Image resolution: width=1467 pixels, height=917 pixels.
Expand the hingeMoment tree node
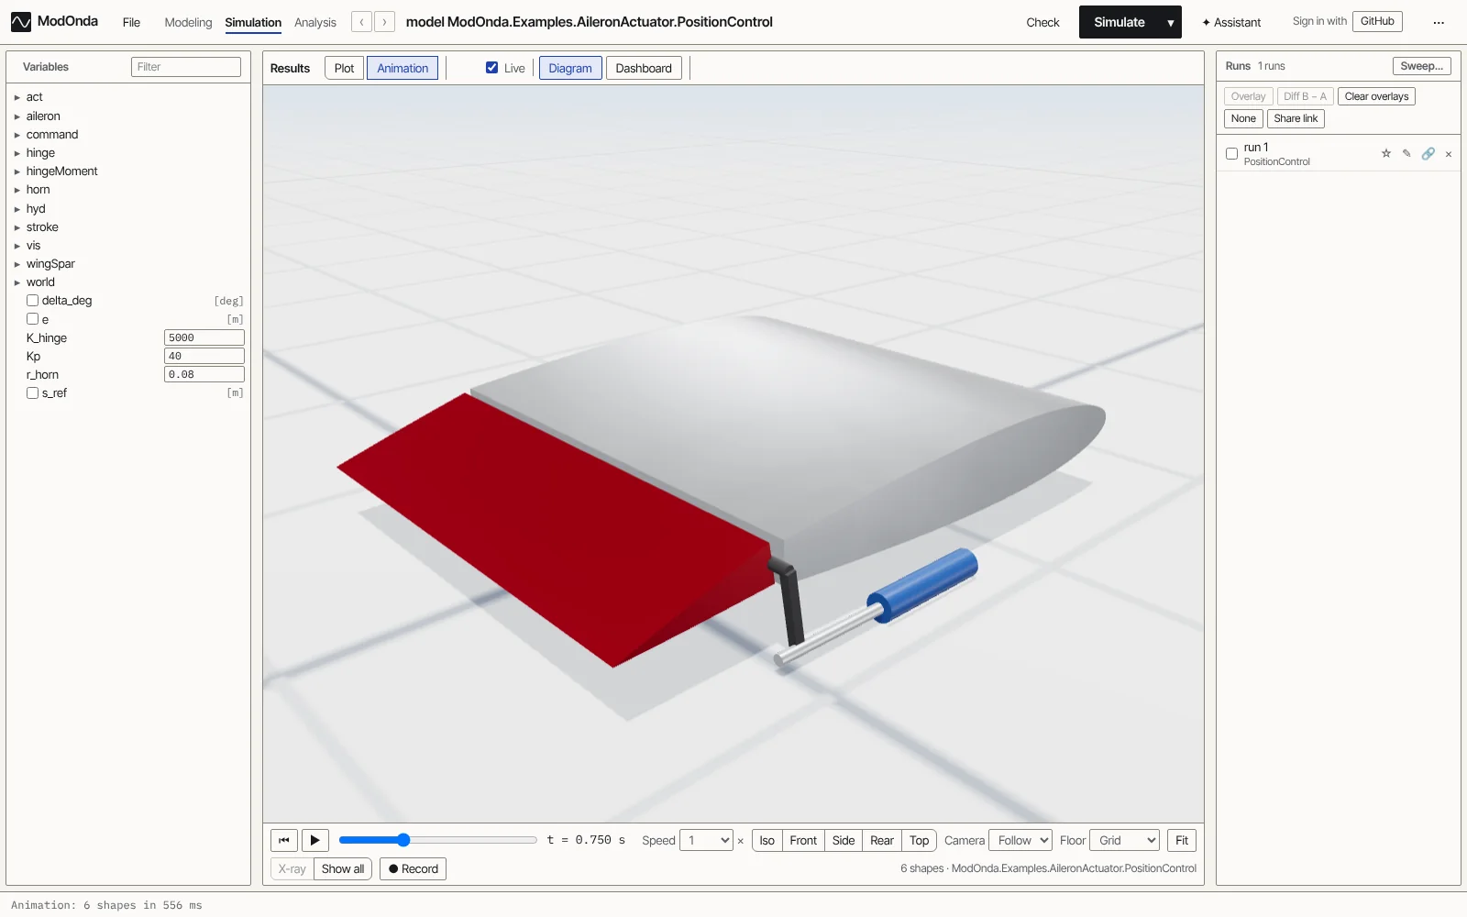17,171
